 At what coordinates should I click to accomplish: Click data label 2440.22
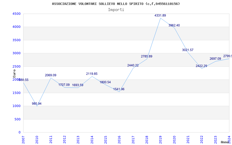[x=133, y=65]
